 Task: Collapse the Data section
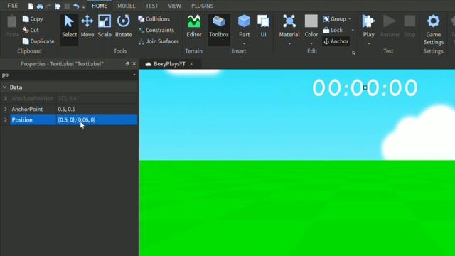[x=4, y=87]
